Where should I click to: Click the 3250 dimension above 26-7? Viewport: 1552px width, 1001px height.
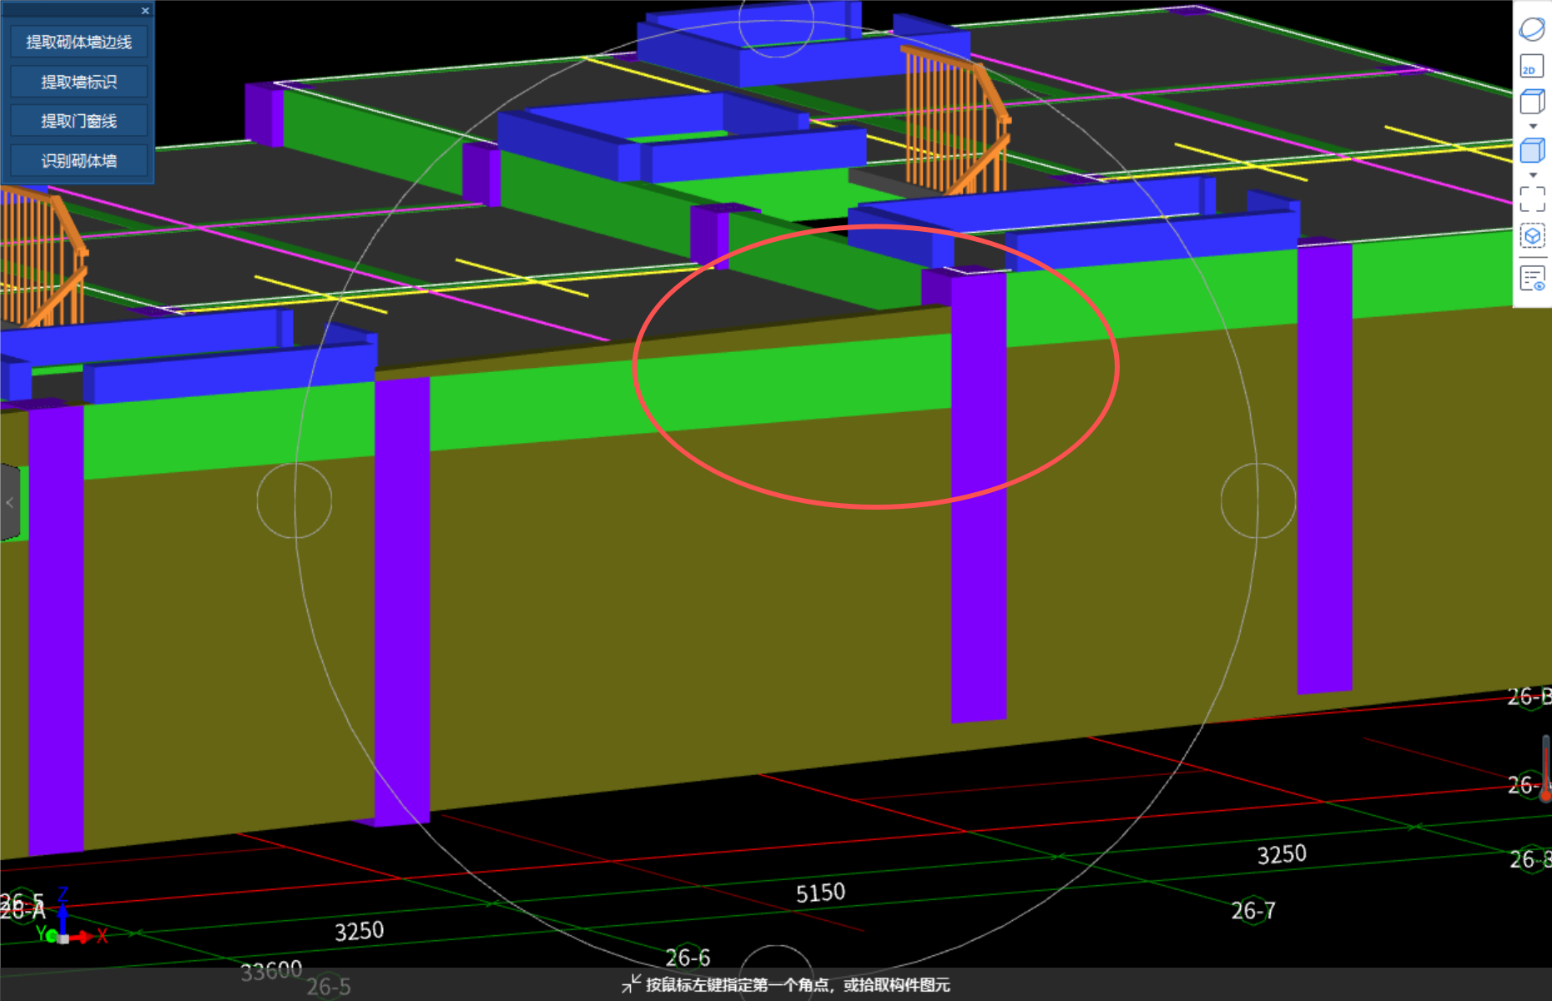pos(1282,855)
